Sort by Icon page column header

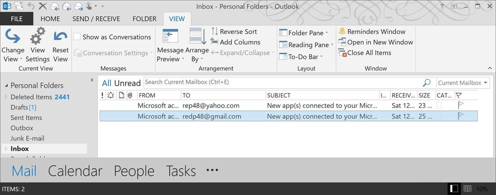[121, 95]
